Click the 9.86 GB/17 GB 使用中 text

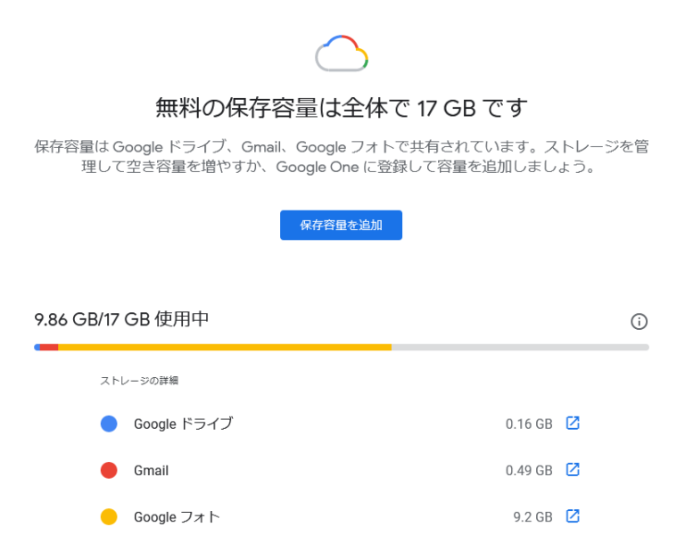(x=122, y=319)
